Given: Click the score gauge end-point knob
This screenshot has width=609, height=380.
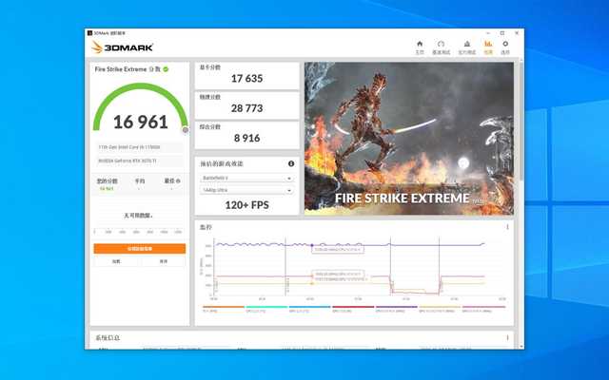Looking at the screenshot, I should click(x=186, y=130).
